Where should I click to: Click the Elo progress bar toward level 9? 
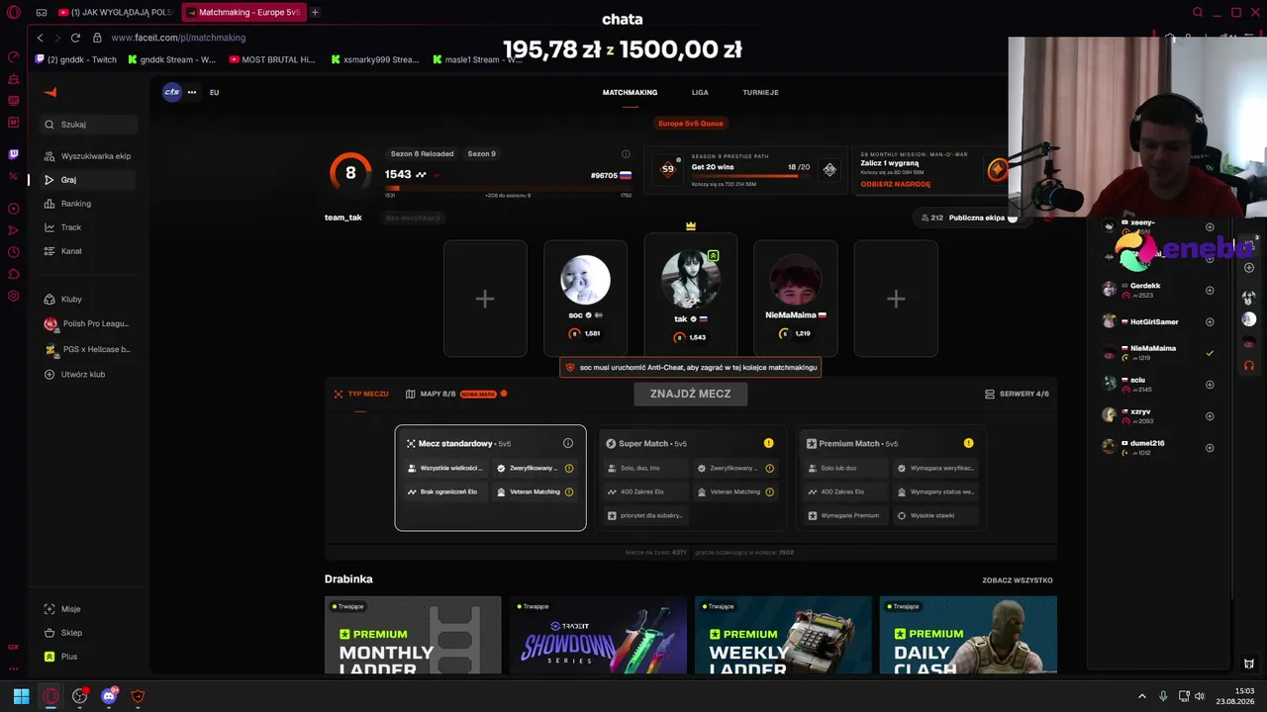[508, 188]
